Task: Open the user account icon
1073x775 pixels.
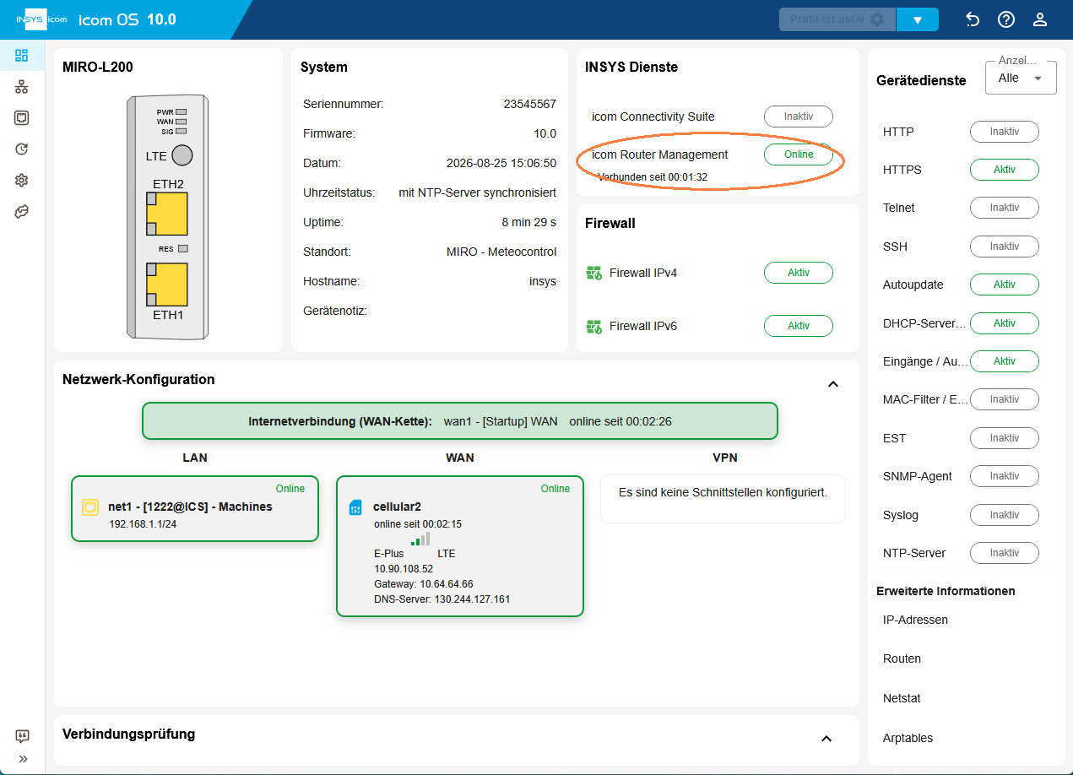Action: (x=1040, y=19)
